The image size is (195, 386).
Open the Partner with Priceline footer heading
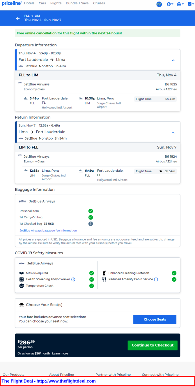coord(113,375)
